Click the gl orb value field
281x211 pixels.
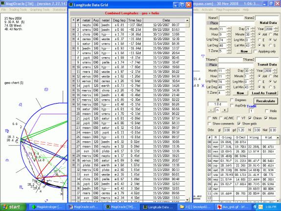click(x=227, y=130)
